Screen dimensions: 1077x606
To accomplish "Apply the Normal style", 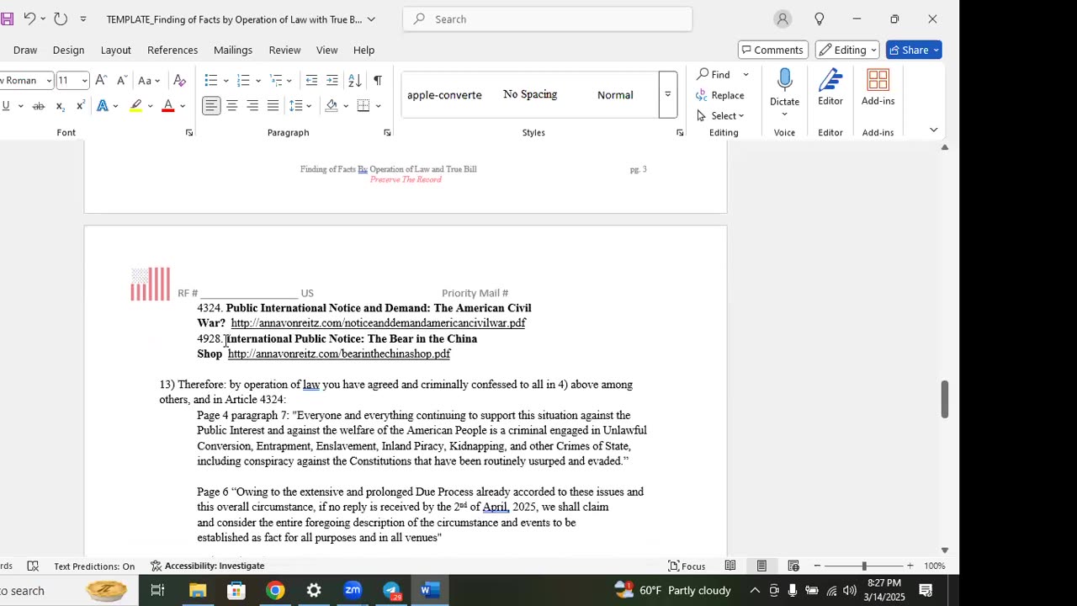I will point(615,94).
